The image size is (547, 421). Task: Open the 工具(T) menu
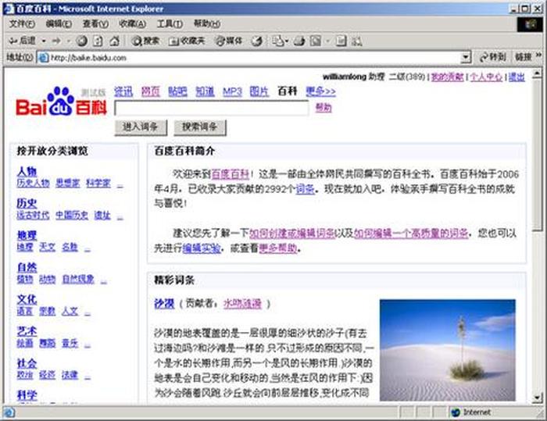pyautogui.click(x=170, y=23)
